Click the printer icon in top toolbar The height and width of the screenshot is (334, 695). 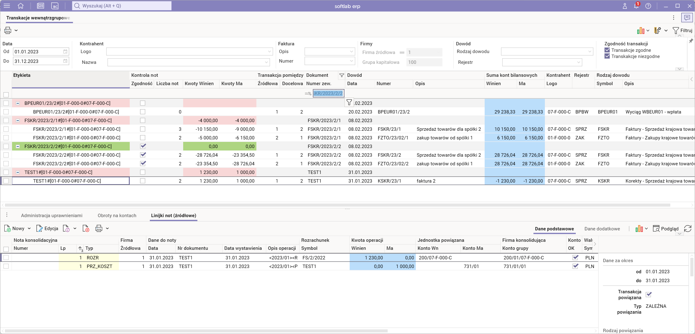[x=8, y=30]
